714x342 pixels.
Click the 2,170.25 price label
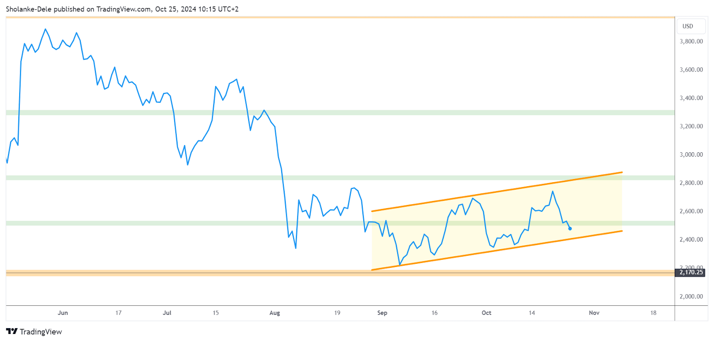(x=690, y=272)
